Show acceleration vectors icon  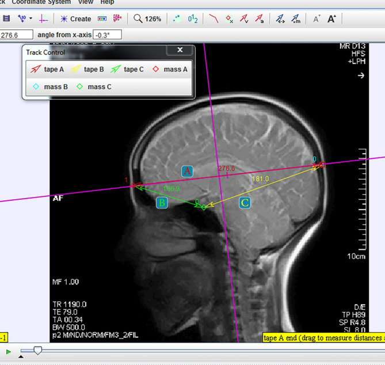click(260, 19)
